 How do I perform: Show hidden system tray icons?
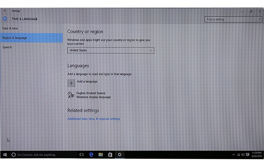pos(233,155)
